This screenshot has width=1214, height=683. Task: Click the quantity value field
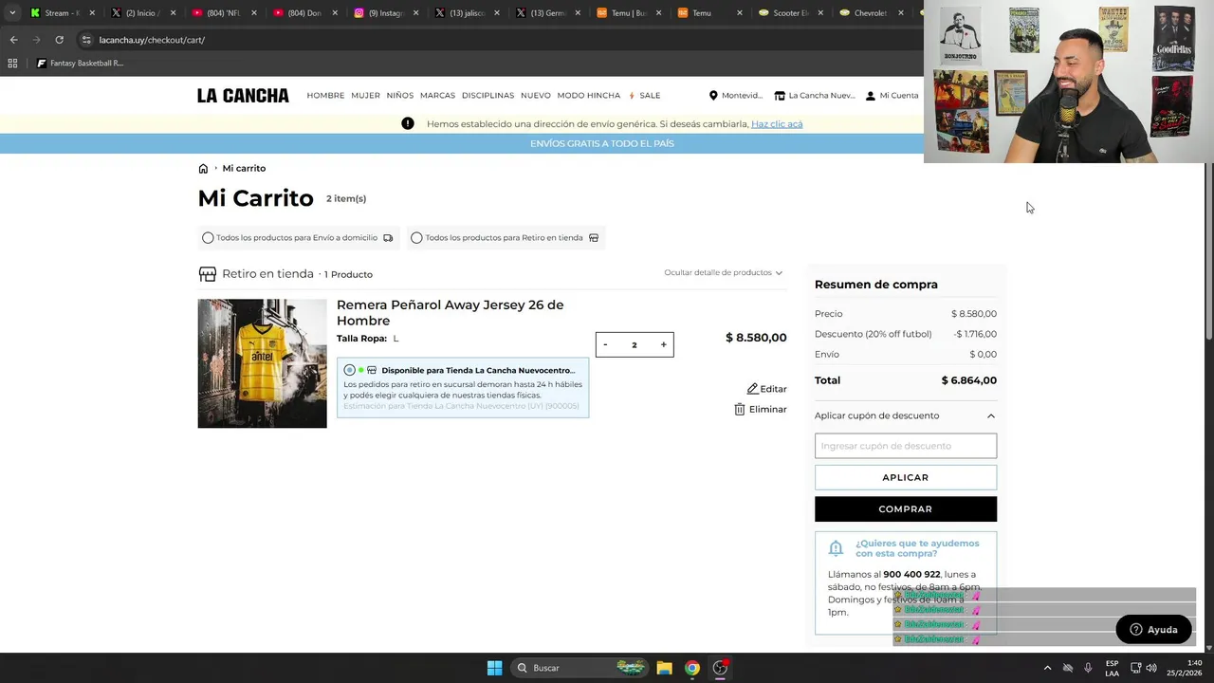pyautogui.click(x=635, y=344)
